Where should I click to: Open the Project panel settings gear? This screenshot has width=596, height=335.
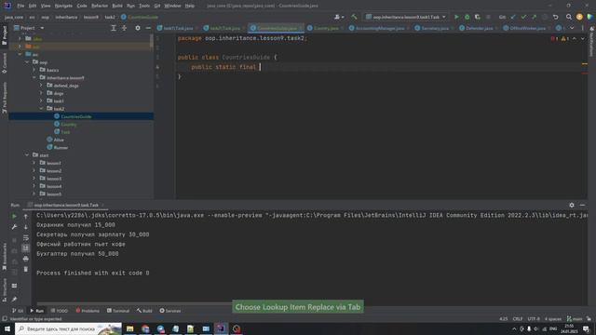[x=138, y=28]
